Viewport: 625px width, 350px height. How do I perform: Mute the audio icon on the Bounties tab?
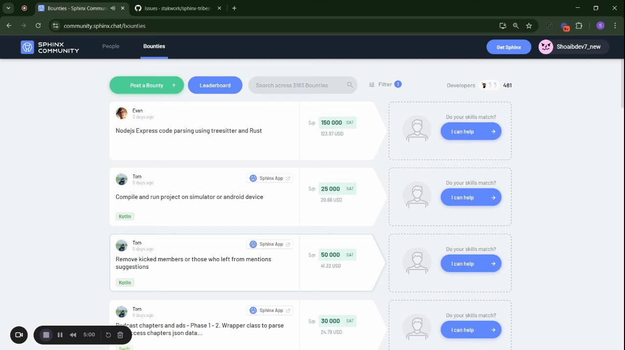coord(113,8)
